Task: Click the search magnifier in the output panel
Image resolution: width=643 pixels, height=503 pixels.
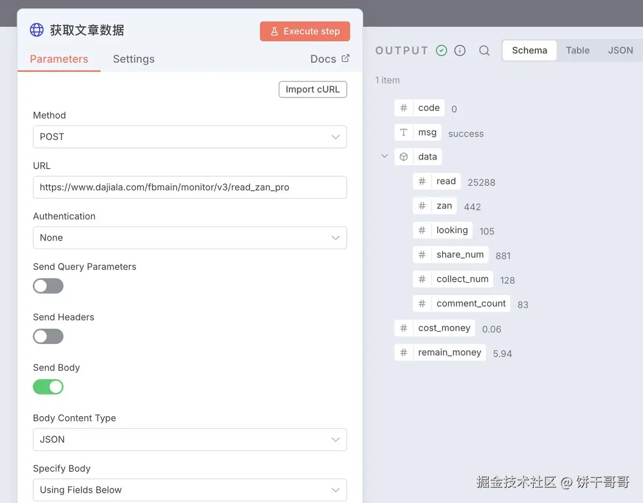Action: (484, 50)
